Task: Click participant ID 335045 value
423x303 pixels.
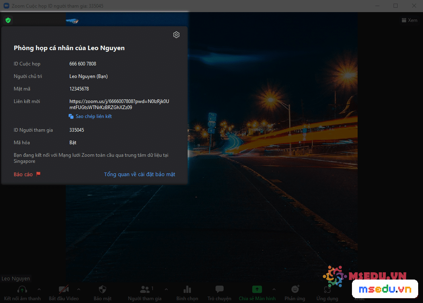Action: tap(77, 130)
